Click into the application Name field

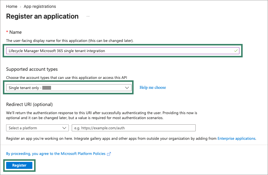point(122,51)
